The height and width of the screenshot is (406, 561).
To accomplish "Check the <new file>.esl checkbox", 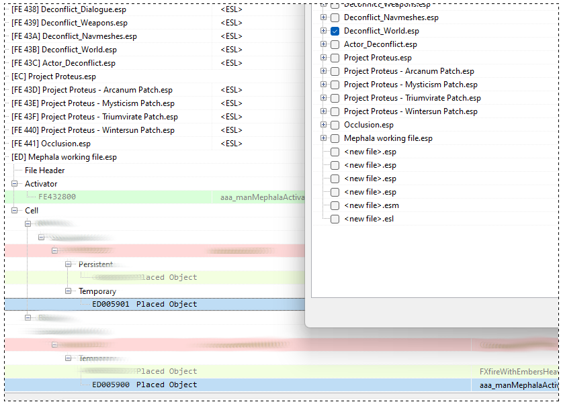I will tap(335, 219).
